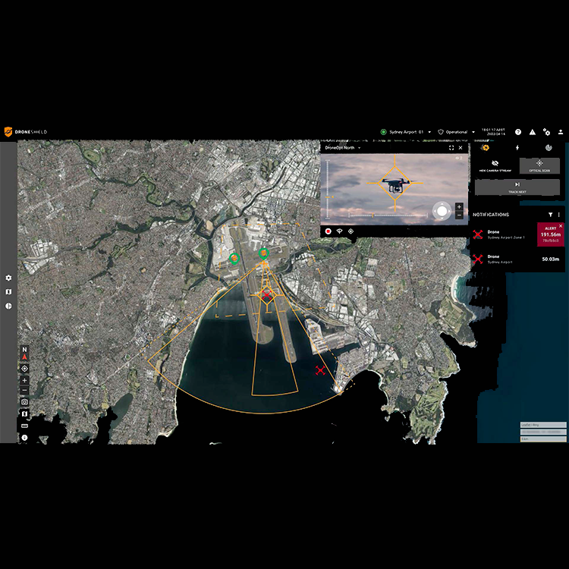Screen dimensions: 569x569
Task: Open the pie chart analytics sidebar icon
Action: pyautogui.click(x=8, y=306)
